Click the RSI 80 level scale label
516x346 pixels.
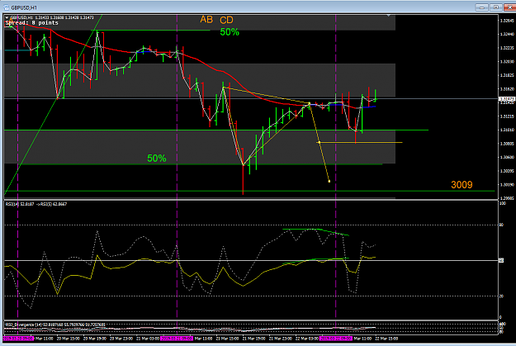click(x=501, y=225)
